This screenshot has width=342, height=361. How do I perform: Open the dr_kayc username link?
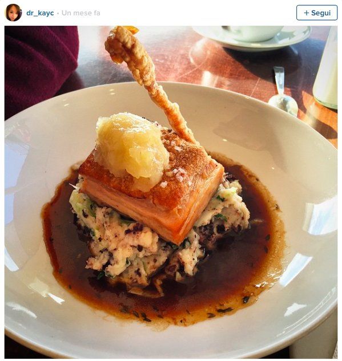(40, 13)
